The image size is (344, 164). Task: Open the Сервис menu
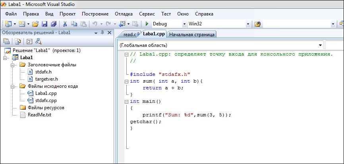tap(147, 14)
